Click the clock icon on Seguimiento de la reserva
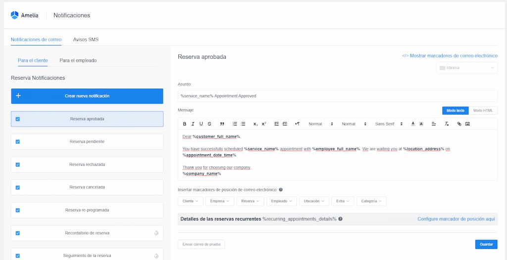This screenshot has height=260, width=507. click(x=156, y=256)
